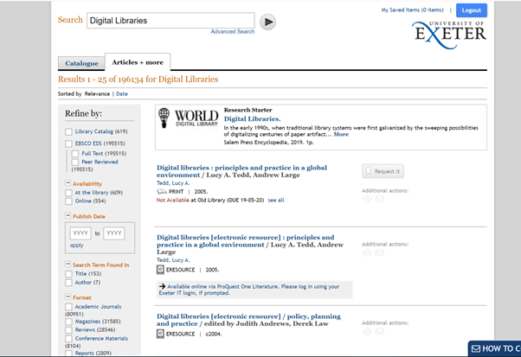Screen dimensions: 521x357
Task: Check the Library Catalog filter checkbox
Action: tap(68, 131)
